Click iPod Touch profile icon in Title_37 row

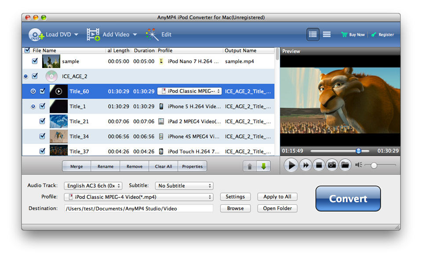(161, 151)
